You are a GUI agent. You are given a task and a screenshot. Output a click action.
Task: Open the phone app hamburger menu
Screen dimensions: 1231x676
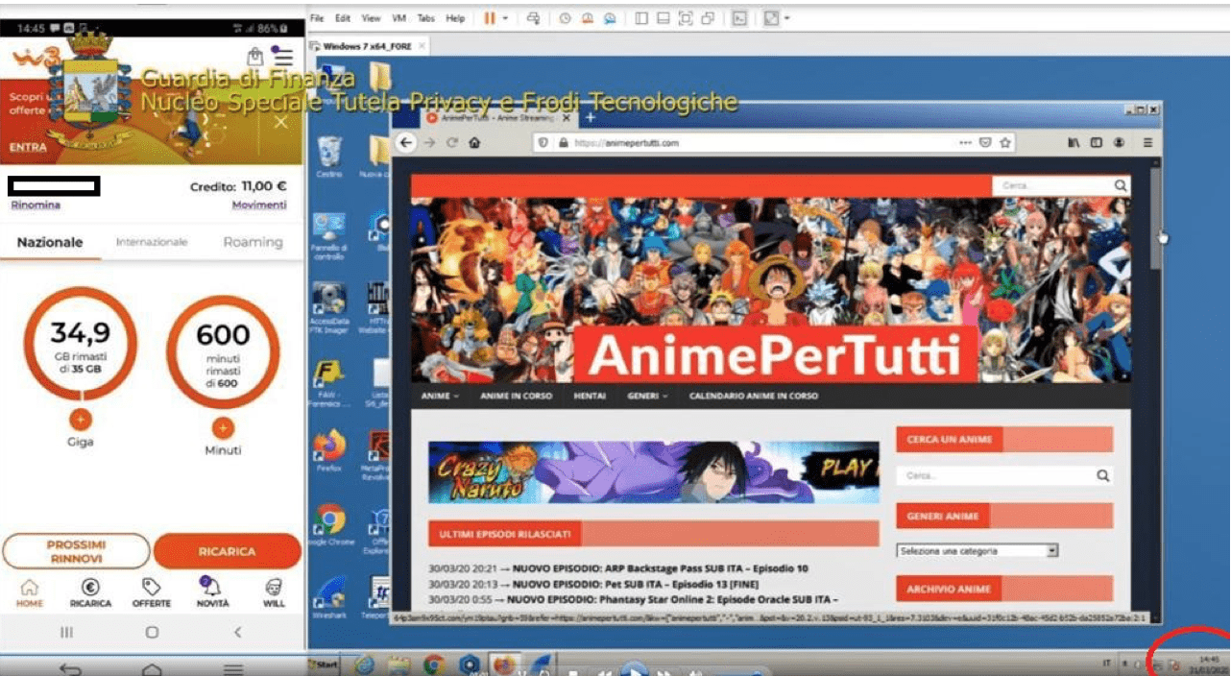(283, 56)
